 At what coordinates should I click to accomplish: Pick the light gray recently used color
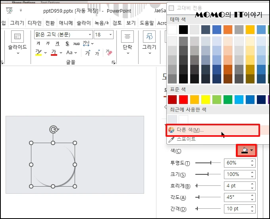172,119
